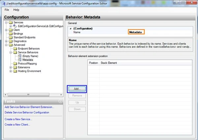
Task: Click Delete Service Behavior Configuration link
Action: (27, 112)
